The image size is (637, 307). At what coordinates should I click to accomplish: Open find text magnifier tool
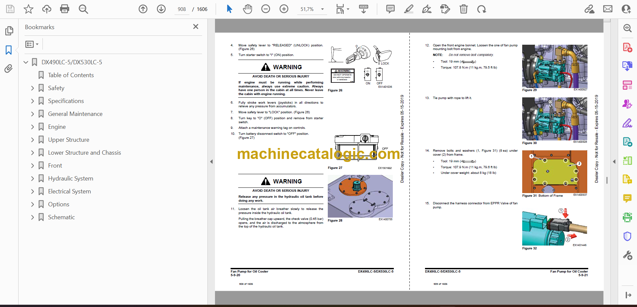[x=83, y=9]
